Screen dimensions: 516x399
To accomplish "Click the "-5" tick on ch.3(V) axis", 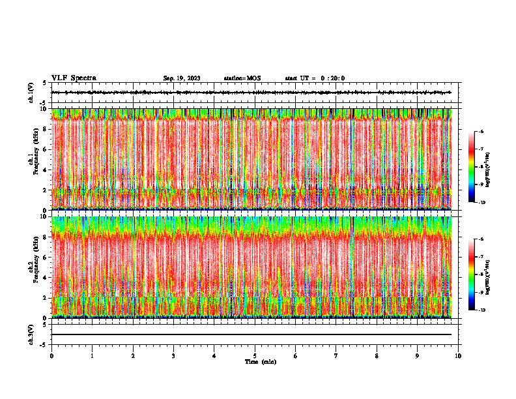I will [43, 345].
